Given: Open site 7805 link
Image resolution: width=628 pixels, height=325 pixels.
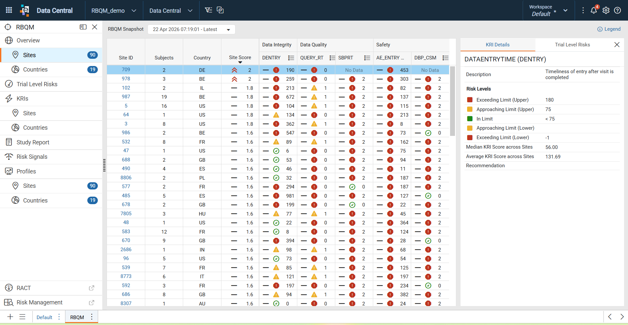Looking at the screenshot, I should tap(126, 214).
